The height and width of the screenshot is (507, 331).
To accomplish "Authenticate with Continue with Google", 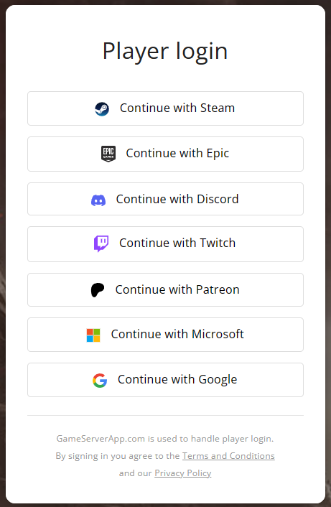I will pyautogui.click(x=165, y=380).
